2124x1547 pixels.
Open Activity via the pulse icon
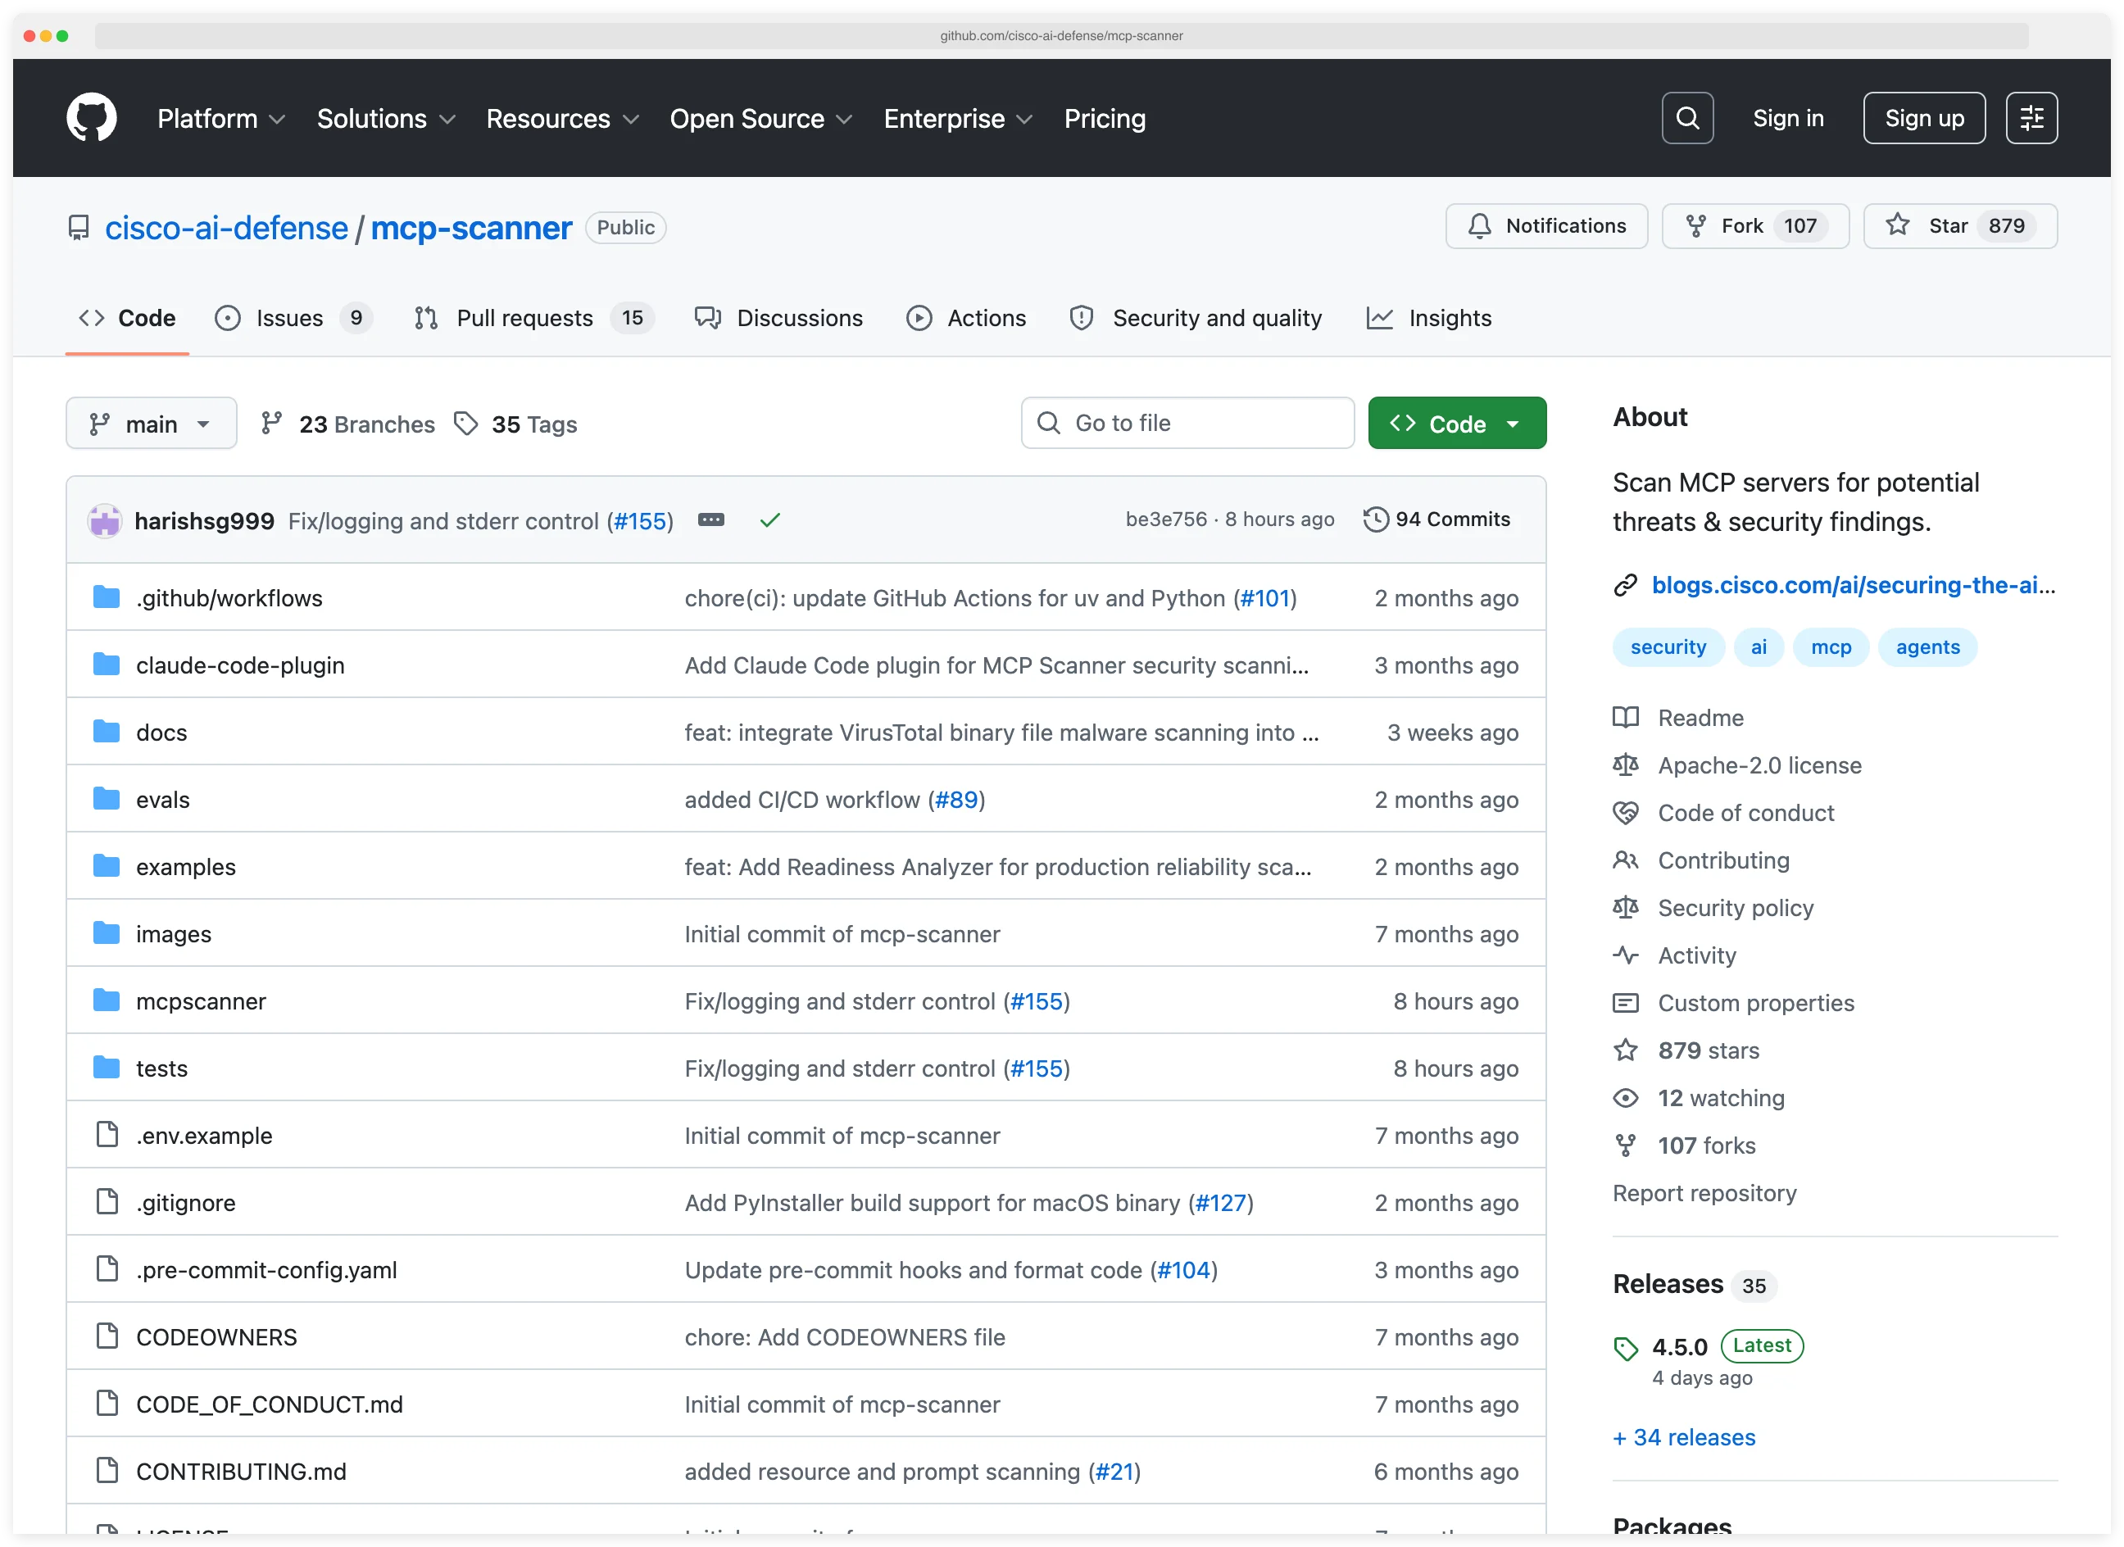coord(1626,955)
